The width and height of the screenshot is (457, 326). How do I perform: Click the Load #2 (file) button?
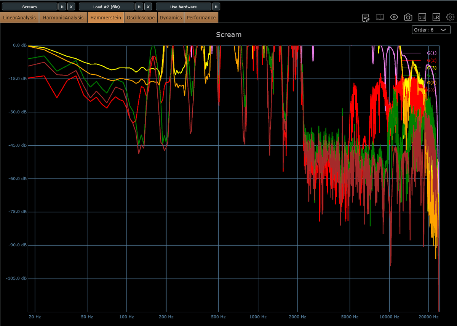pyautogui.click(x=107, y=6)
